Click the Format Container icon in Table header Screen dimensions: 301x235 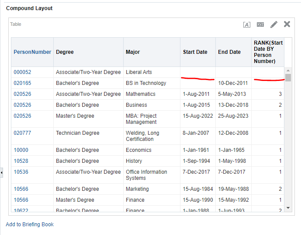[247, 25]
